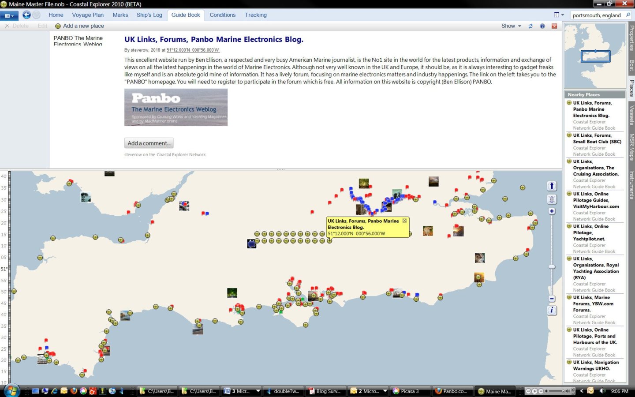Open the Ship's Log tab
This screenshot has width=635, height=397.
[x=149, y=15]
